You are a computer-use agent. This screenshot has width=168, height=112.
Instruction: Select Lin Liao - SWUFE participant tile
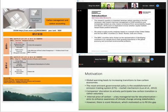click(x=148, y=6)
